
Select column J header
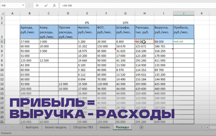point(184,13)
